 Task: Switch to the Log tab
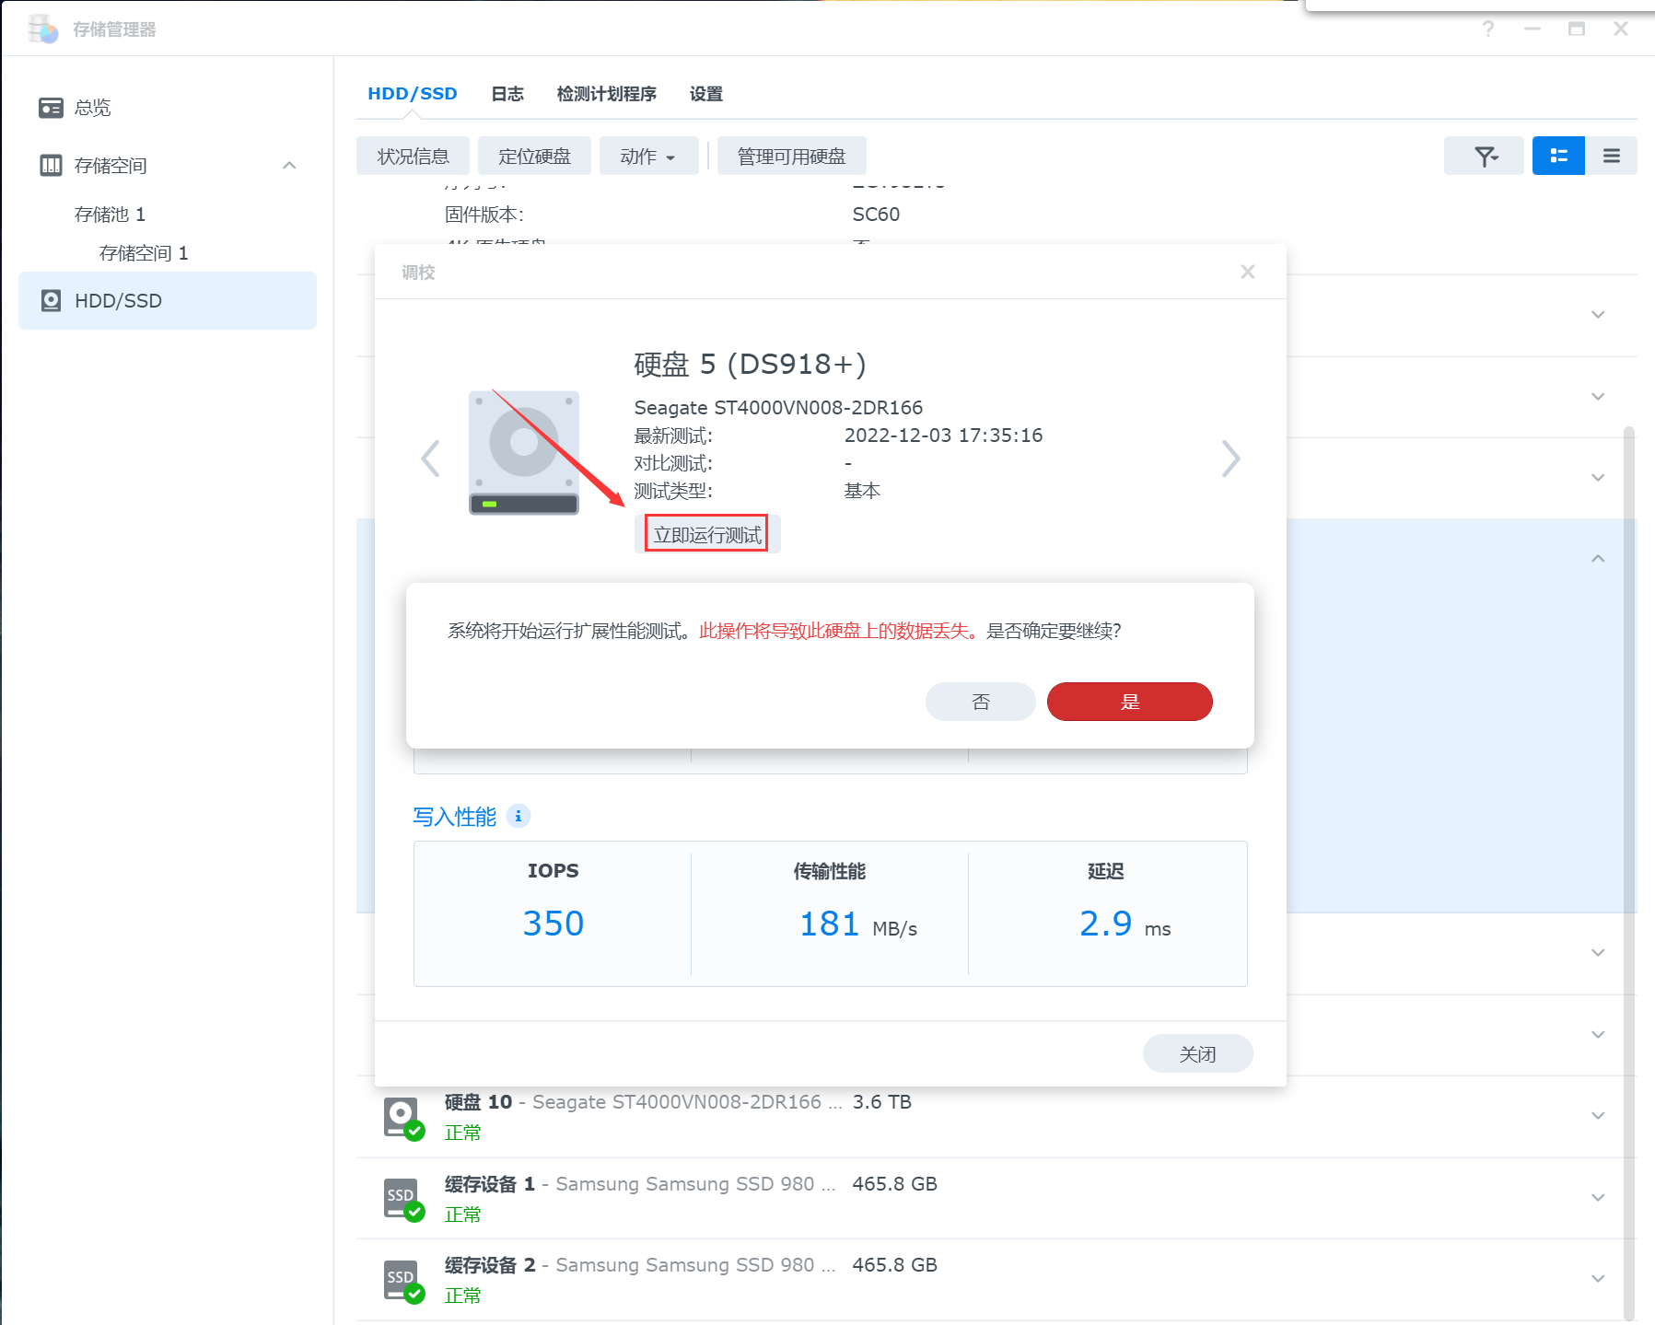[507, 94]
